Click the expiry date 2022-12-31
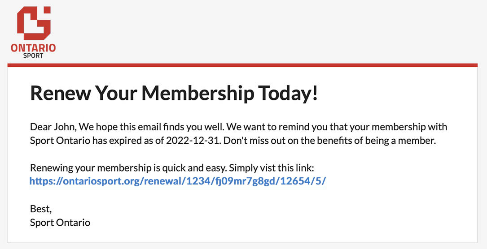The width and height of the screenshot is (487, 249). pyautogui.click(x=193, y=140)
